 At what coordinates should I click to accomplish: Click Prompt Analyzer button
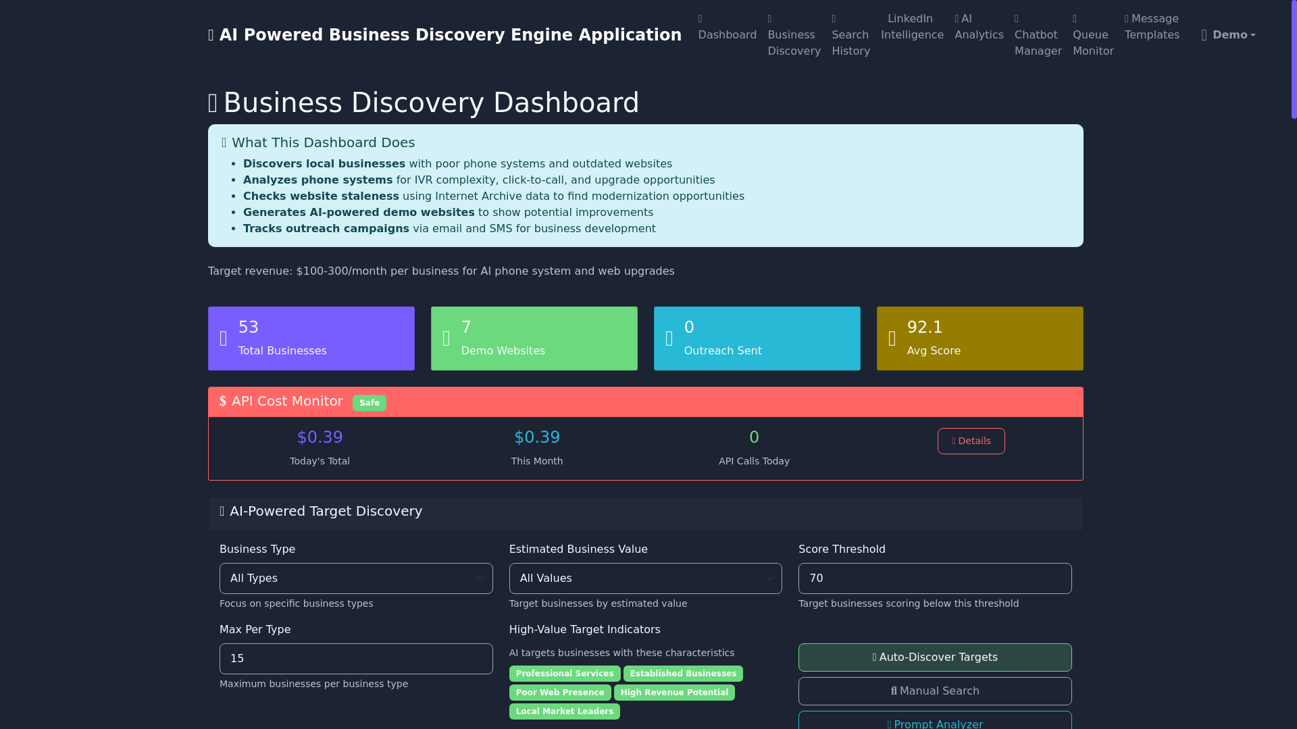click(x=935, y=721)
